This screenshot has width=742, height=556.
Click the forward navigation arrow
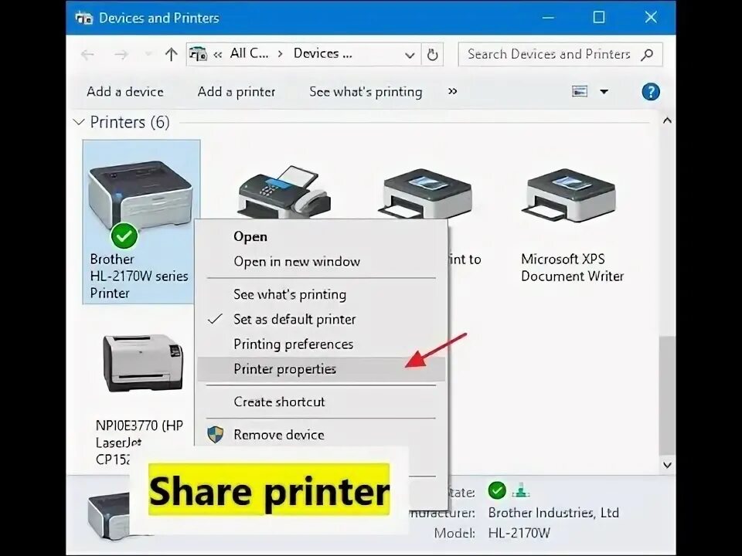point(121,54)
